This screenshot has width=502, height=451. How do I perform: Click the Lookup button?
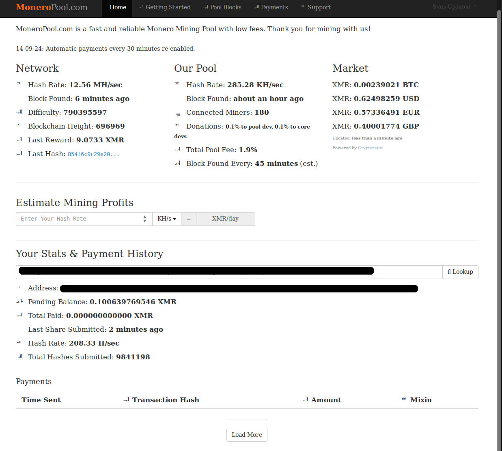[460, 272]
